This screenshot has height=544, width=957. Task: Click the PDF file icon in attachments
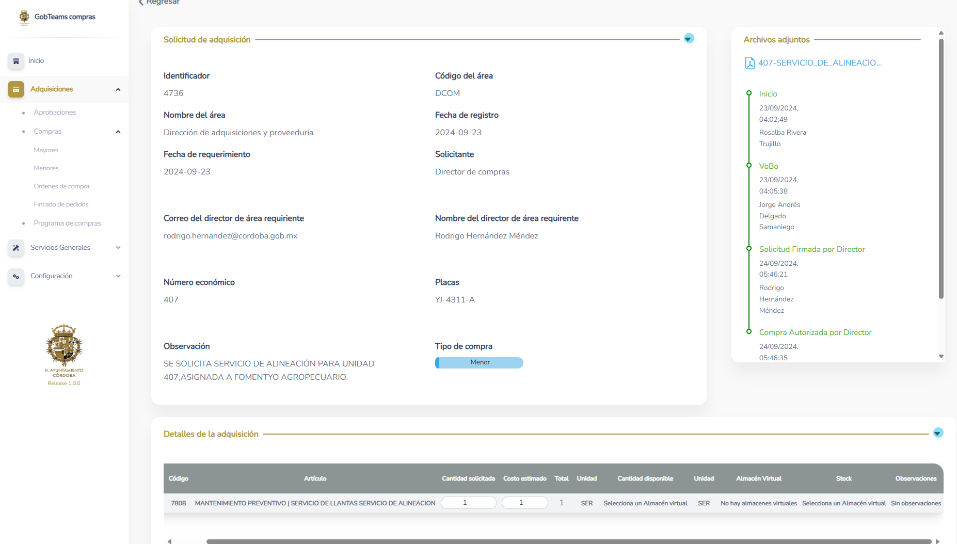[x=749, y=63]
